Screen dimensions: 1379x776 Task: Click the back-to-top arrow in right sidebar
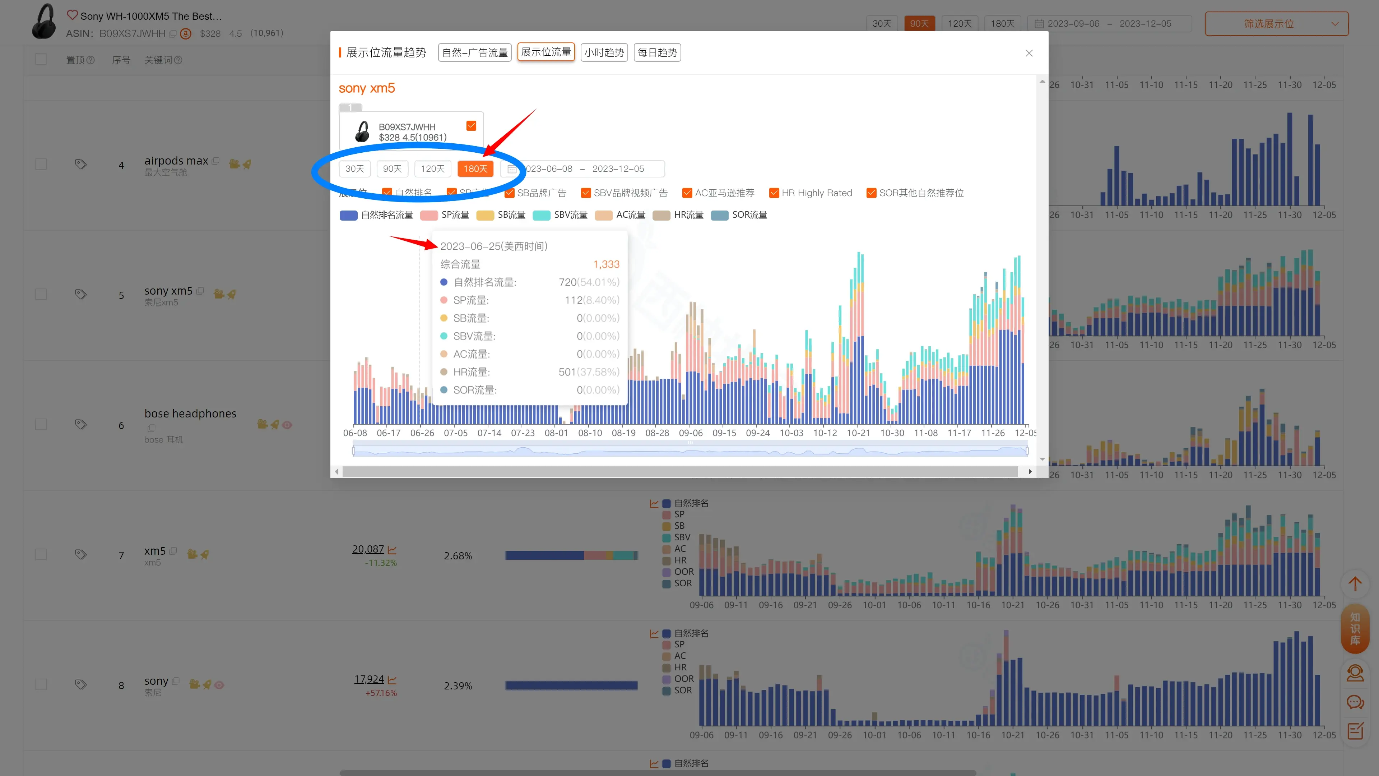click(1355, 584)
